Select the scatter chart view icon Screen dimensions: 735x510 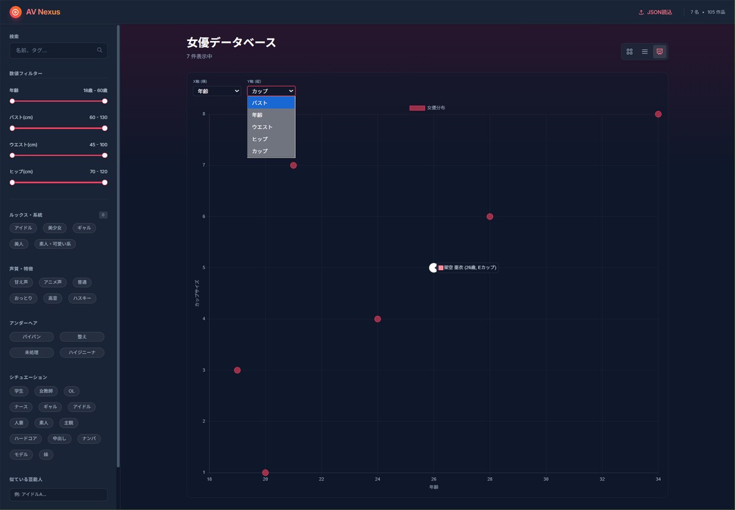coord(660,52)
